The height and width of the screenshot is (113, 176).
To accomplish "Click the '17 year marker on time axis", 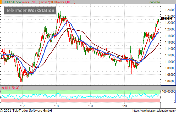I will [22, 106].
